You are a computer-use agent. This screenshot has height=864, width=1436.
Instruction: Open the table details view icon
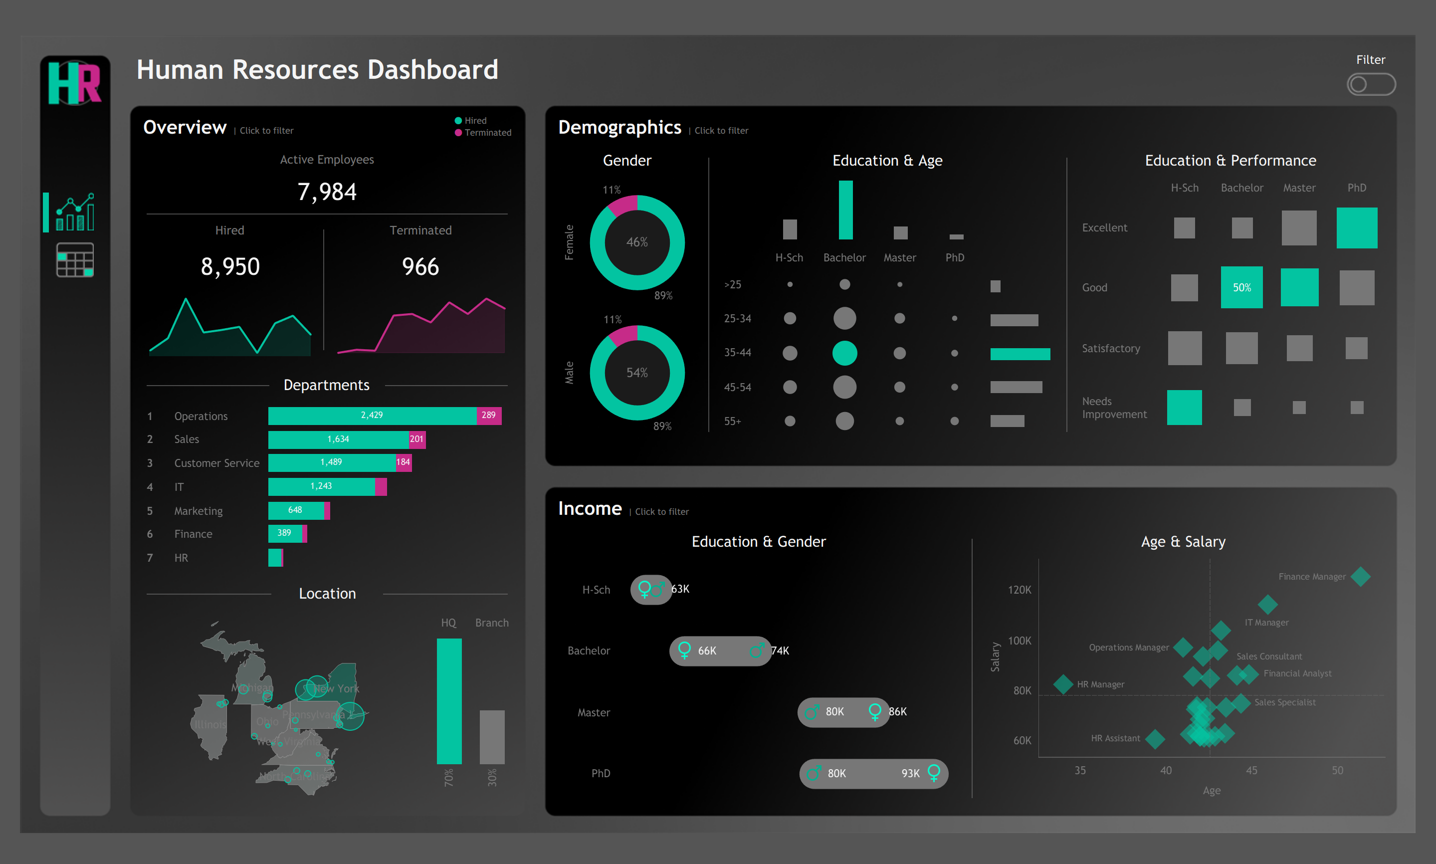coord(75,260)
